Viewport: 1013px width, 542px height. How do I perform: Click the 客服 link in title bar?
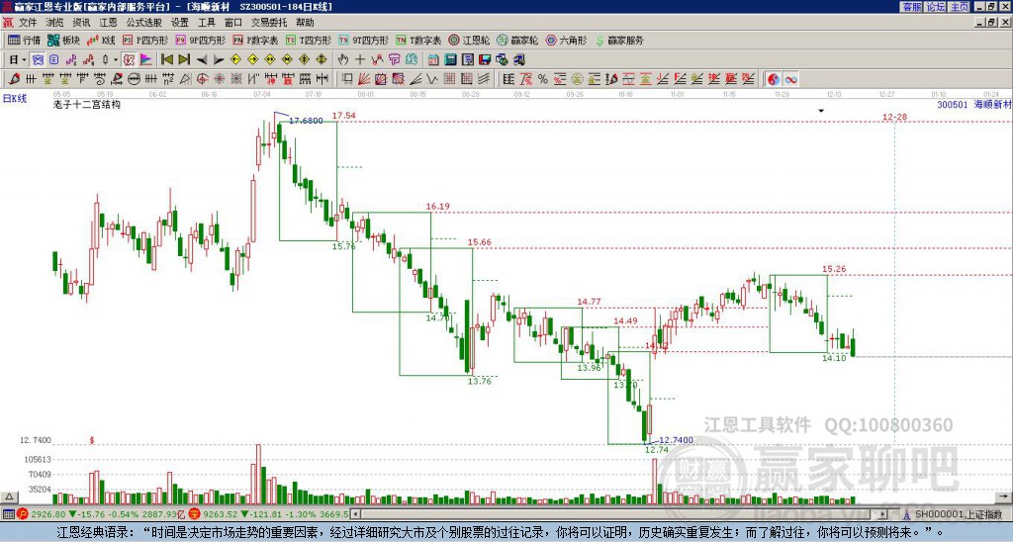911,7
